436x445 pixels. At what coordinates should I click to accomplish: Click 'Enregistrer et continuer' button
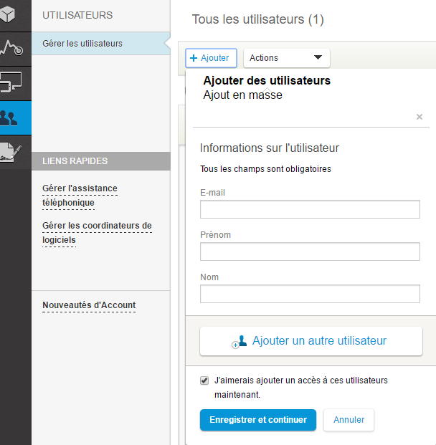pyautogui.click(x=257, y=420)
